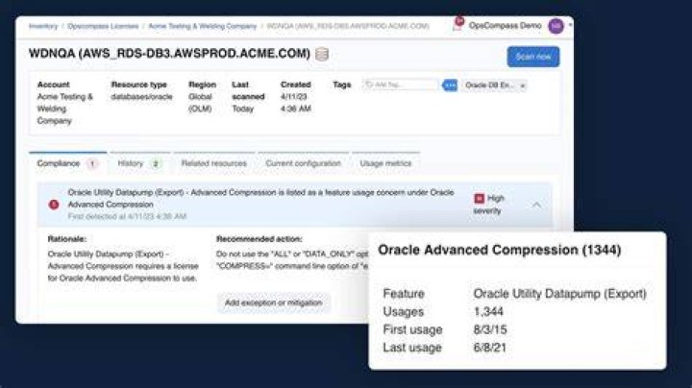Select the OpsCompass Demo account name
The width and height of the screenshot is (692, 388).
tap(505, 26)
